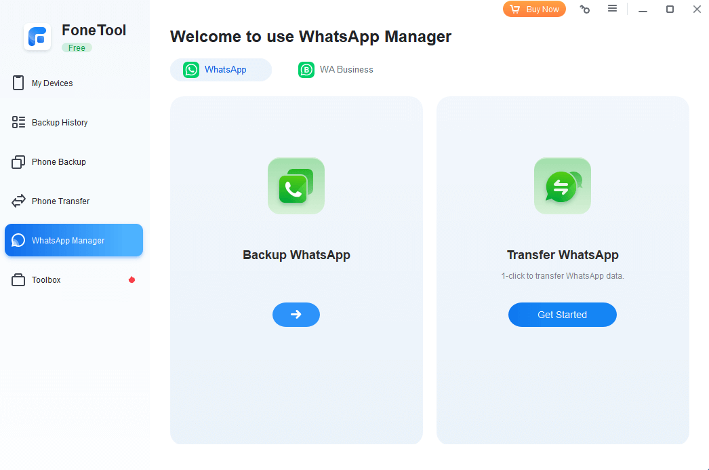709x470 pixels.
Task: Go to the Phone Backup section
Action: [x=58, y=162]
